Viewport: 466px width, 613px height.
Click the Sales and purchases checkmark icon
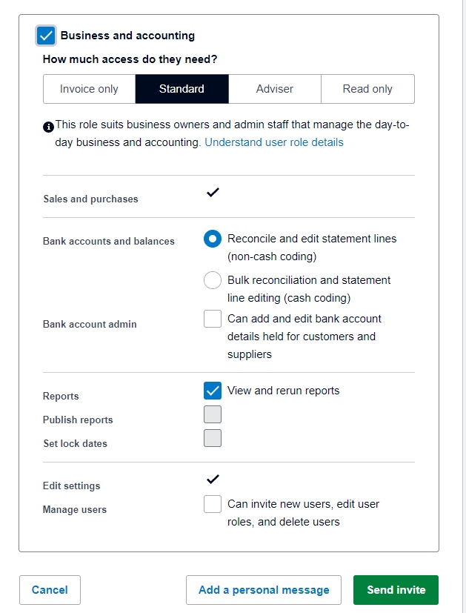tap(213, 193)
